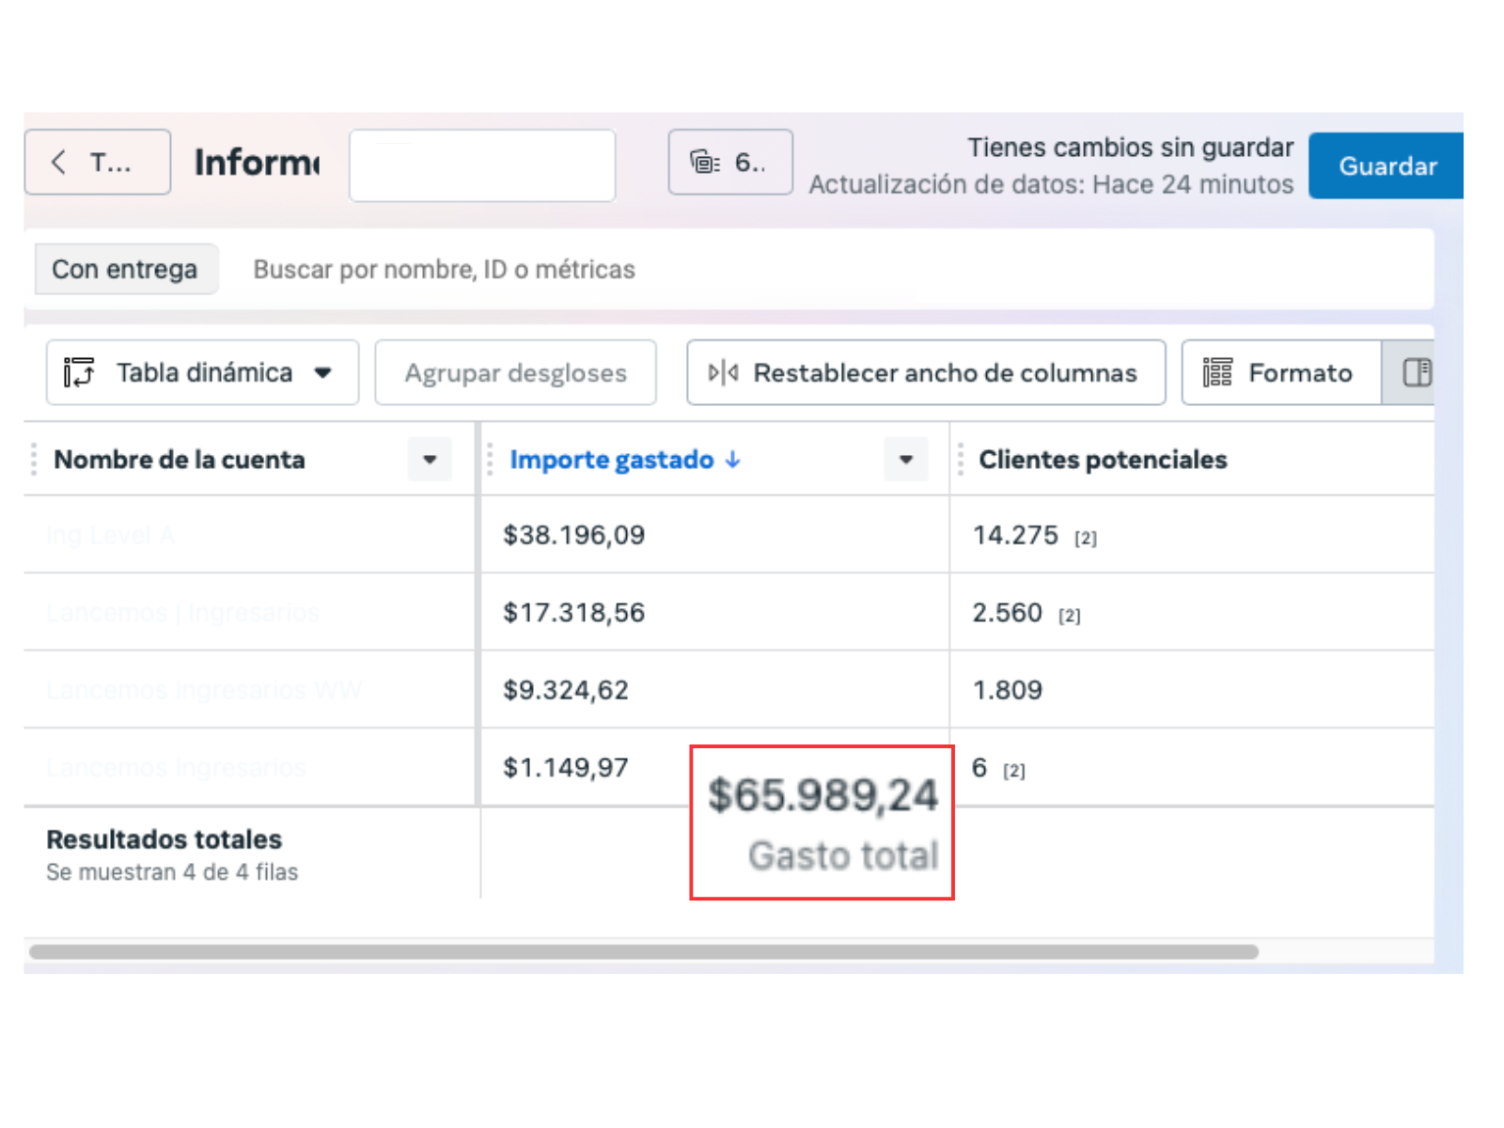Click drag handle of Nombre de la cuenta column
This screenshot has width=1504, height=1128.
tap(34, 460)
